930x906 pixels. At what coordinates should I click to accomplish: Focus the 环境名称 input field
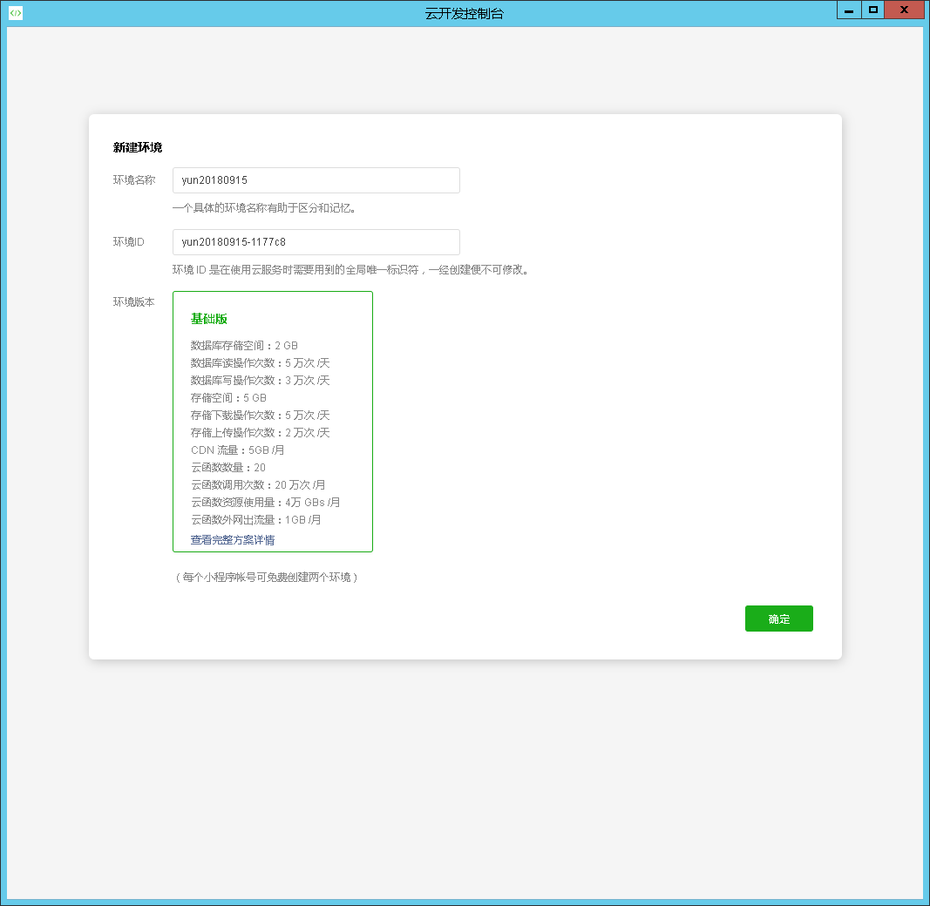click(316, 180)
